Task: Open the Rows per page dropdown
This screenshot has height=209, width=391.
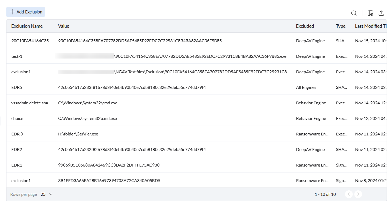Action: tap(47, 194)
